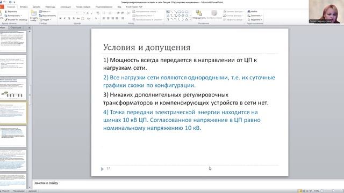The image size is (344, 193).
Task: Click the center text icon
Action: pyautogui.click(x=108, y=19)
